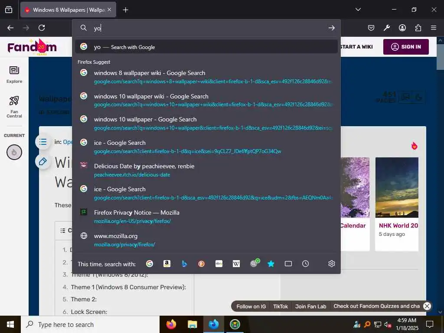Click Join Fan Lab link

coord(310,307)
